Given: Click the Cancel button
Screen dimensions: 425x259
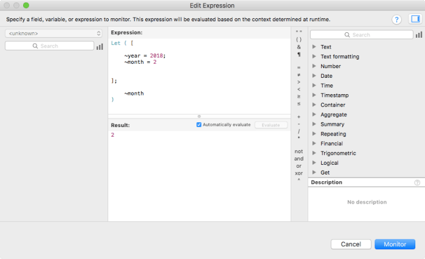Looking at the screenshot, I should (351, 244).
